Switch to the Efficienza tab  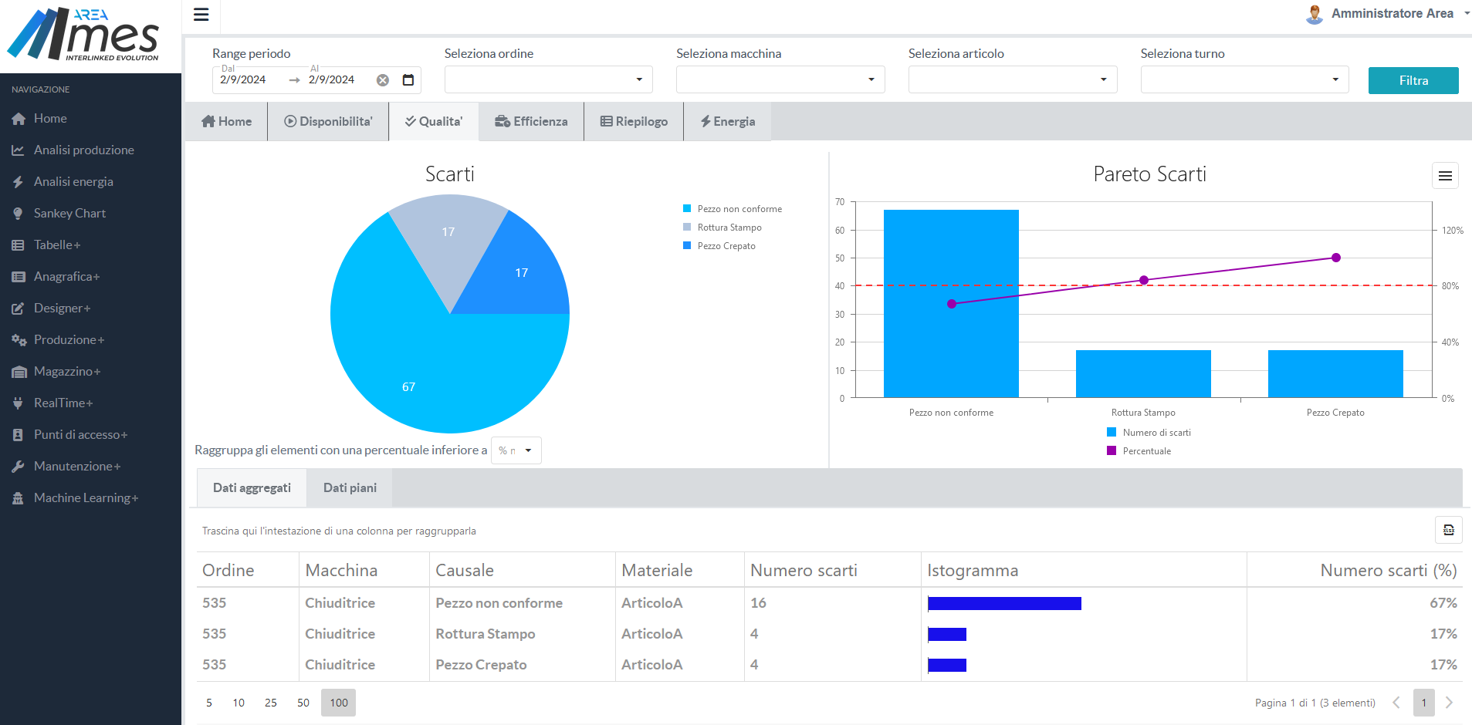tap(531, 122)
